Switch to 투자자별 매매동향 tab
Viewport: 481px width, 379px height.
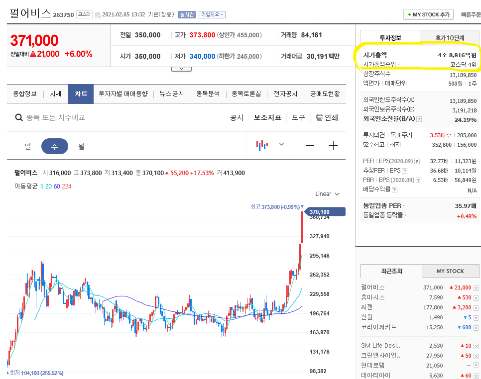pos(123,94)
